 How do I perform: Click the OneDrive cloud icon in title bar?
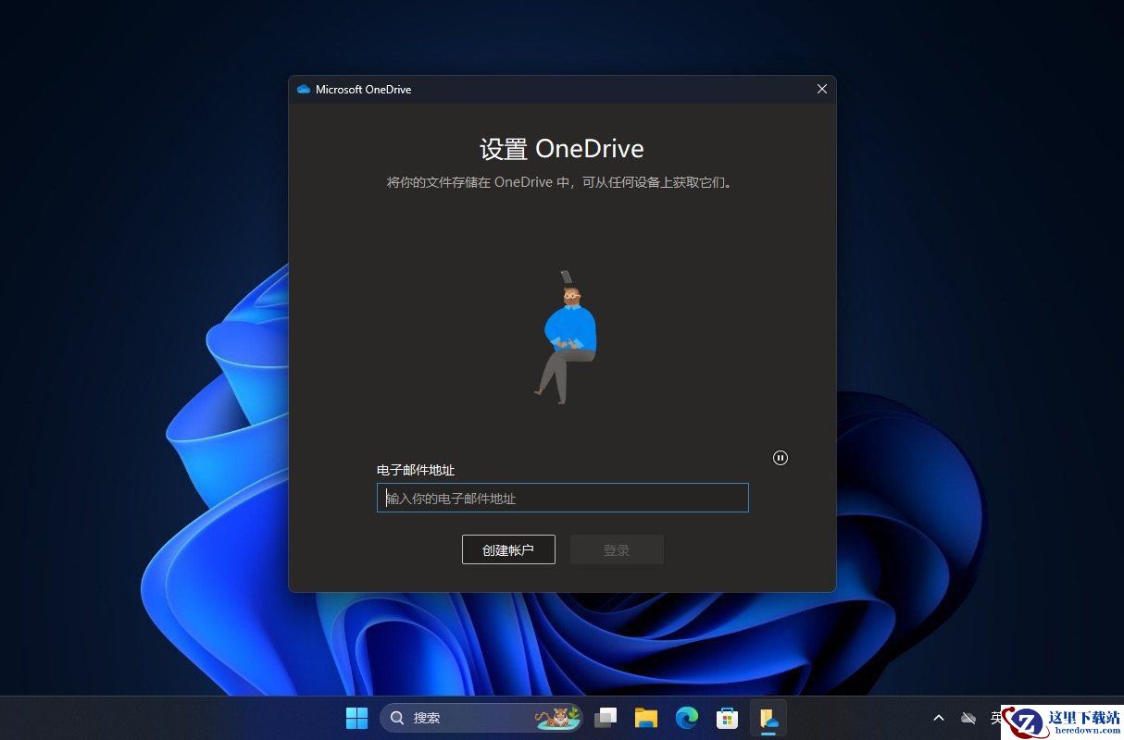point(304,90)
